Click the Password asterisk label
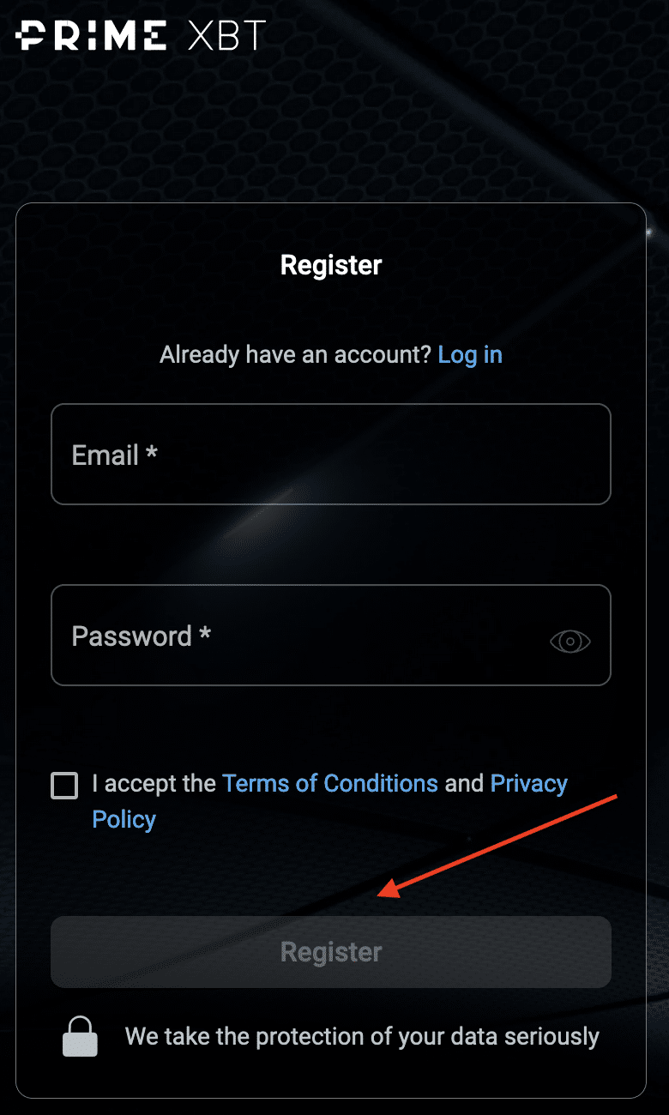This screenshot has width=669, height=1115. pos(141,636)
